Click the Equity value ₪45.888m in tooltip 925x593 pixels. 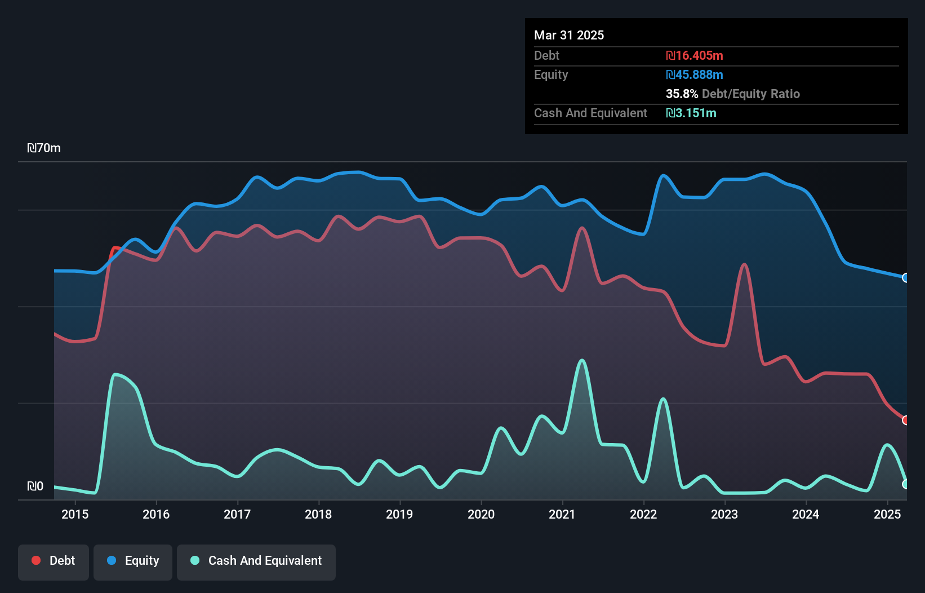(x=694, y=74)
